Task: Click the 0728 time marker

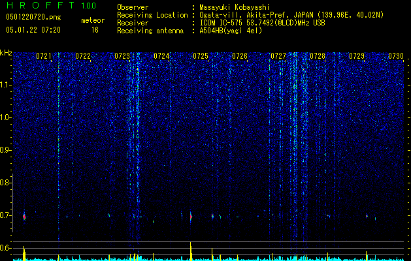Action: pos(318,56)
